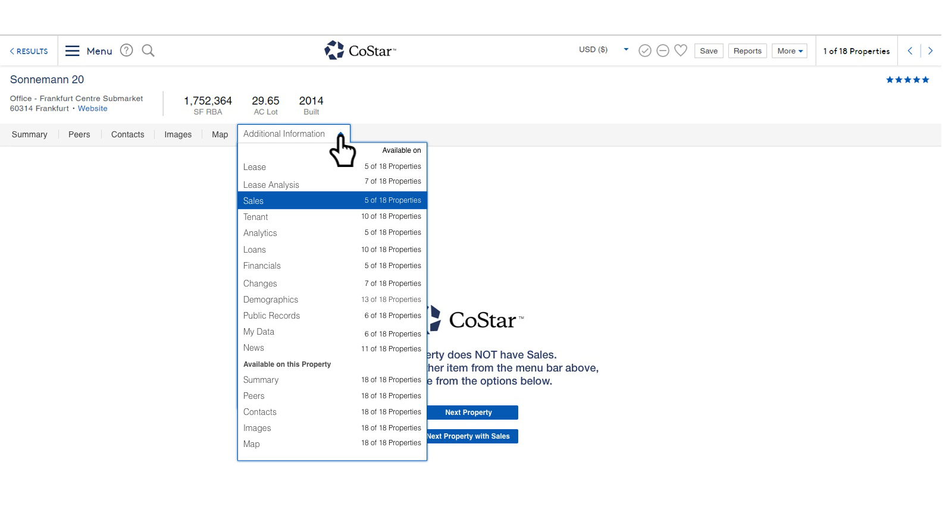
Task: Favorite property with heart icon
Action: (x=681, y=51)
